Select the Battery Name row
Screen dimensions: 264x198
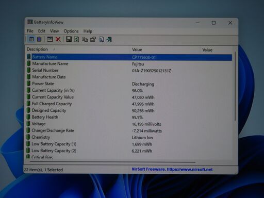(x=129, y=57)
